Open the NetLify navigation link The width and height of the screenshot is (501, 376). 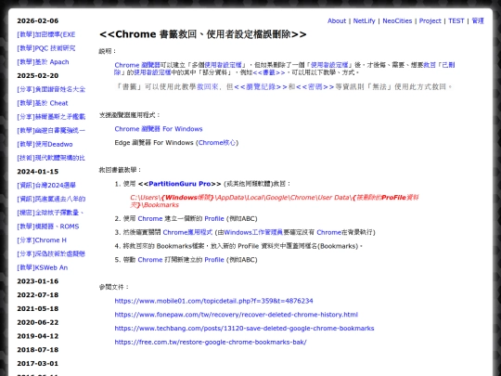[364, 20]
